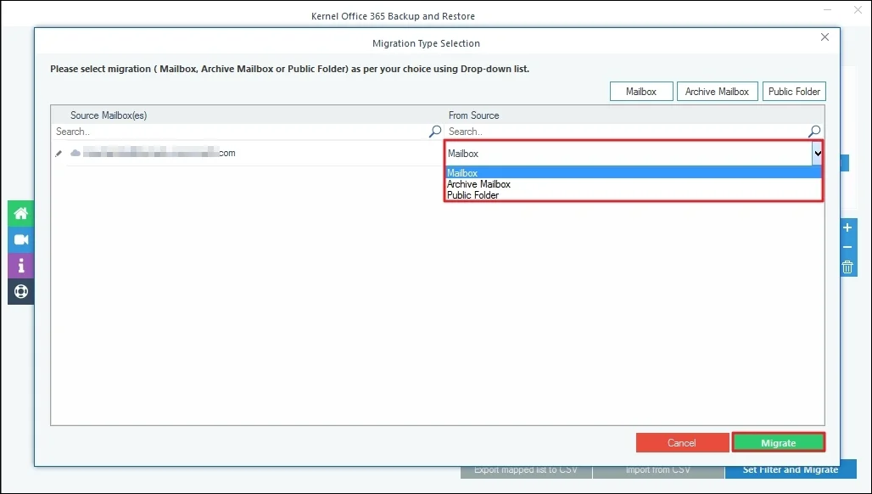Image resolution: width=872 pixels, height=494 pixels.
Task: Click the Mailbox button at top
Action: pyautogui.click(x=641, y=91)
